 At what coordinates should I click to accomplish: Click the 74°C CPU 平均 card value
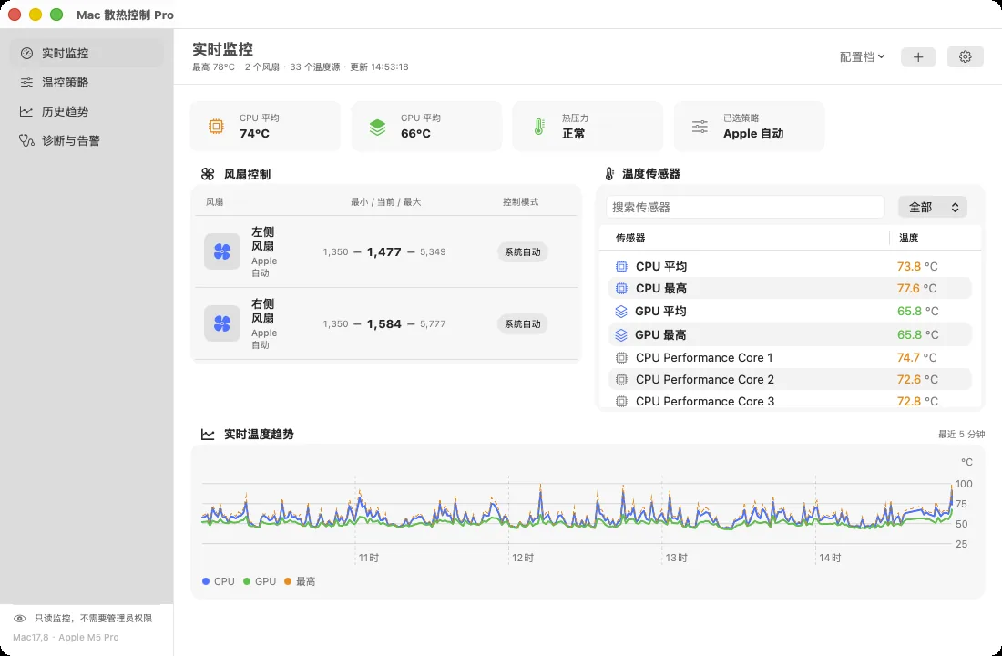[x=254, y=134]
